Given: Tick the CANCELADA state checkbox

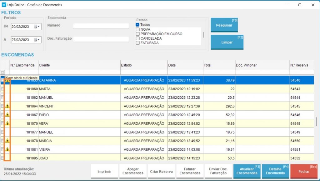Looking at the screenshot, I should pos(137,38).
